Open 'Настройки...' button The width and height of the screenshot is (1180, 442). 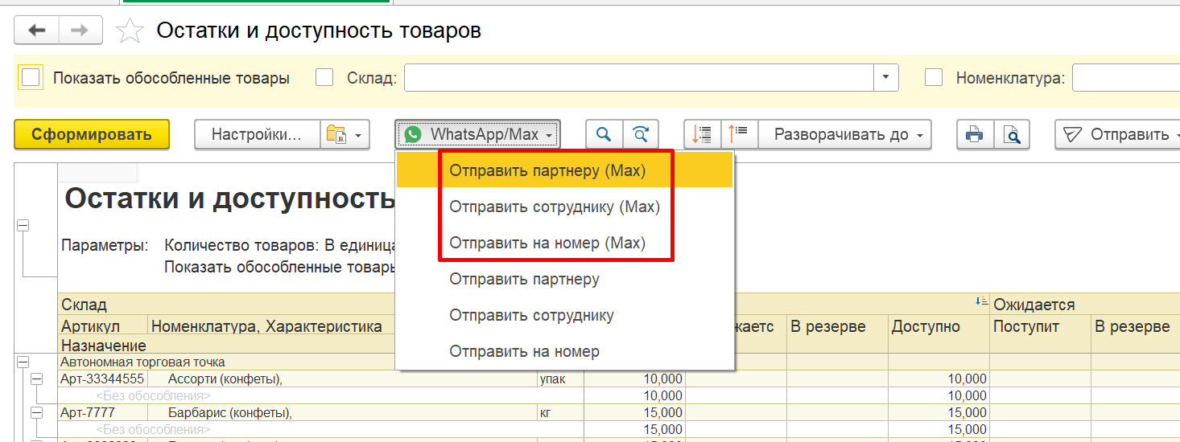[x=257, y=134]
